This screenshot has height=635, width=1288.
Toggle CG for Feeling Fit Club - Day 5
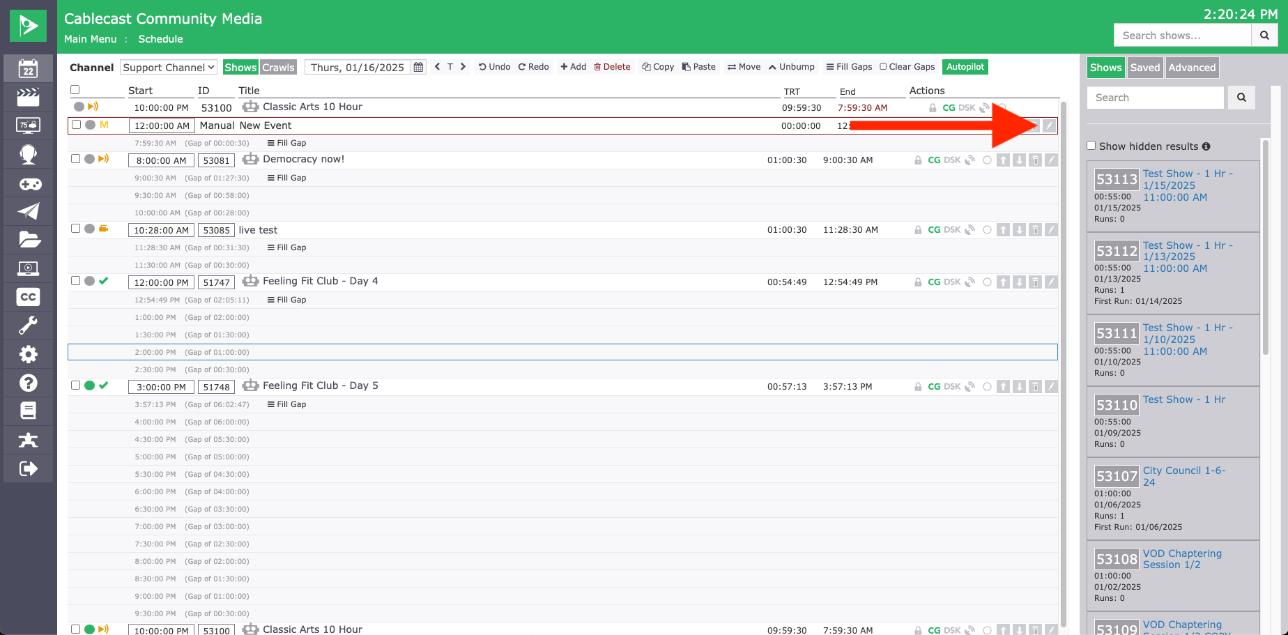point(934,387)
